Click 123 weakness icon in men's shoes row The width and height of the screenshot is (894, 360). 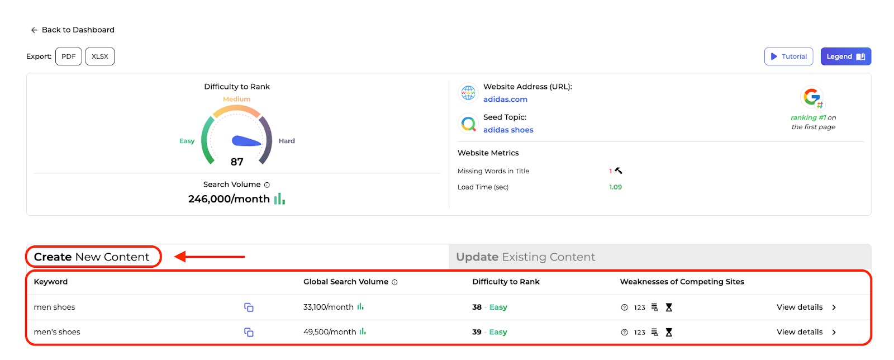tap(640, 333)
